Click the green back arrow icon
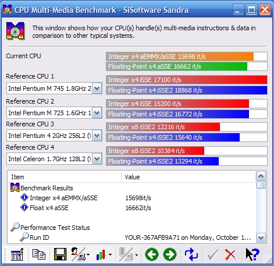Viewport: 274px width, 266px height. [x=152, y=254]
